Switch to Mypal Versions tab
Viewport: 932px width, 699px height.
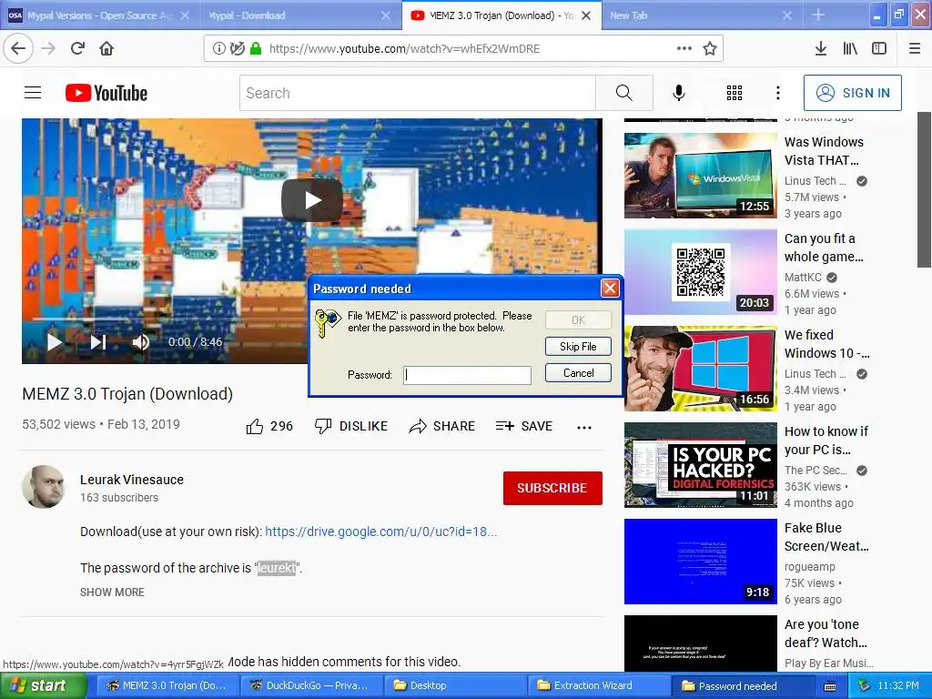tap(98, 15)
